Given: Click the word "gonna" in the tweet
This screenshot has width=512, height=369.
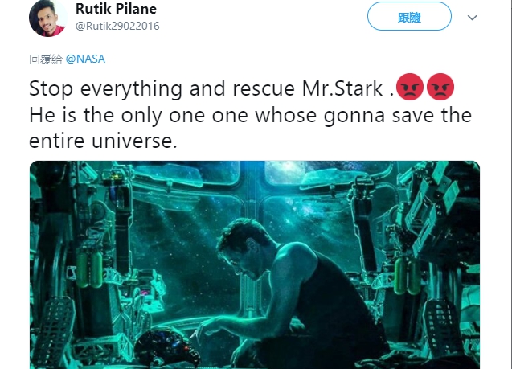Looking at the screenshot, I should pyautogui.click(x=354, y=117).
